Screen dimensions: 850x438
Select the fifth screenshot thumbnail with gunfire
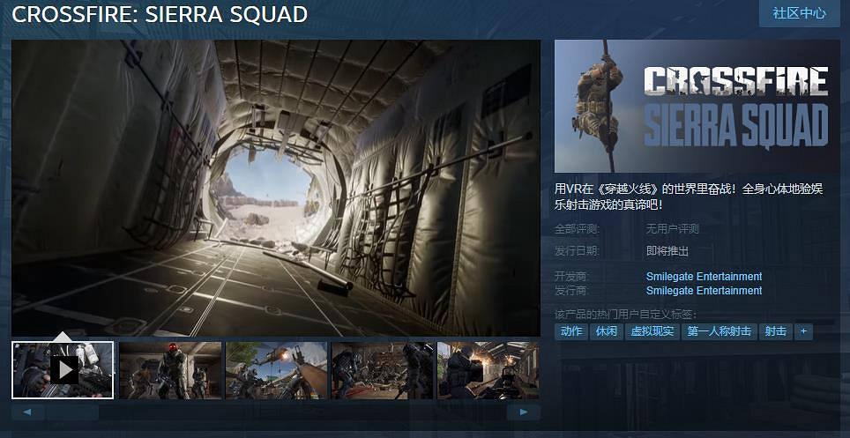coord(488,370)
